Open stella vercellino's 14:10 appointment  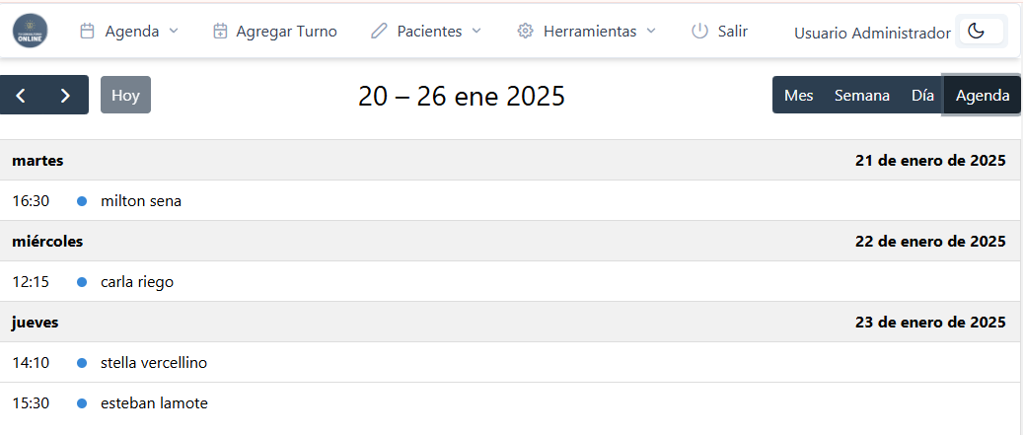(154, 363)
